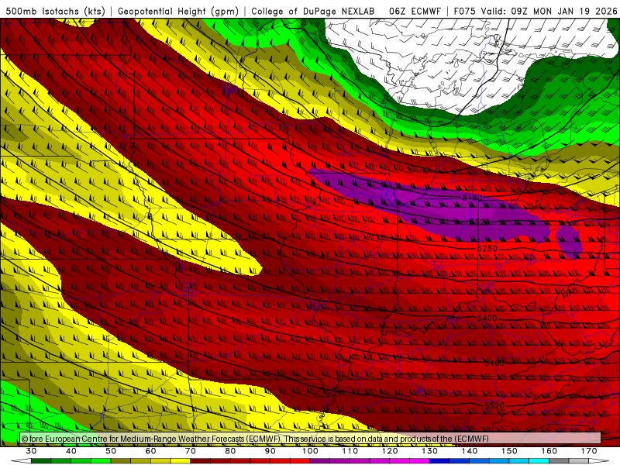Click the 60 kts color scale label
This screenshot has height=465, width=620.
click(150, 451)
